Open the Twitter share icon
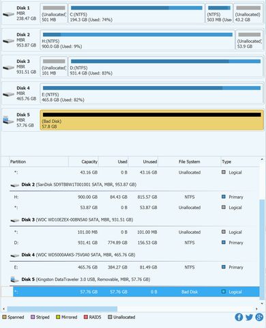Screen dimensions: 266x328 (249, 317)
